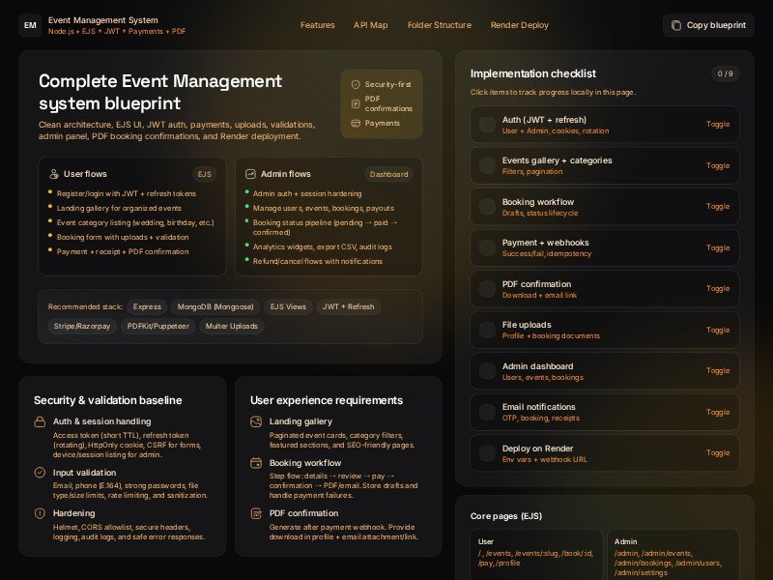Select the Stripe/Razorpay stack chip
The height and width of the screenshot is (580, 773).
[x=81, y=327]
